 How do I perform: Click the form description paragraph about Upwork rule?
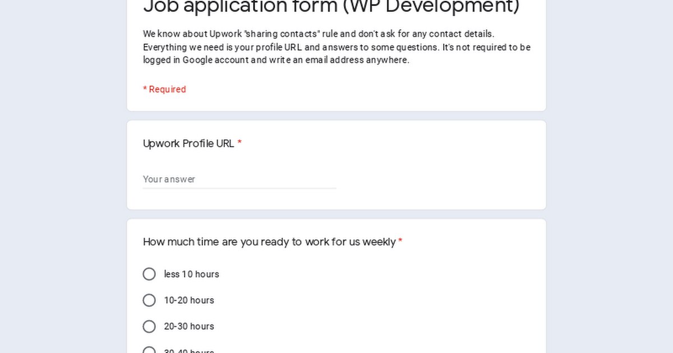tap(336, 47)
